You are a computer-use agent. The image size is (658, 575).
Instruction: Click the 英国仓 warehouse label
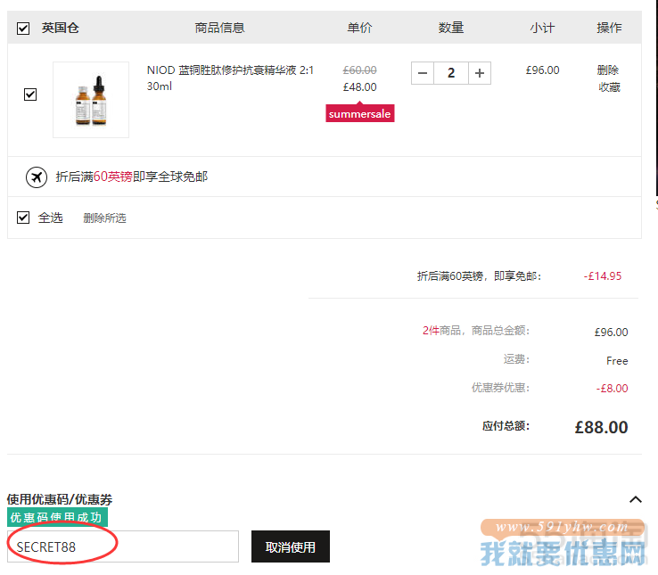[60, 28]
